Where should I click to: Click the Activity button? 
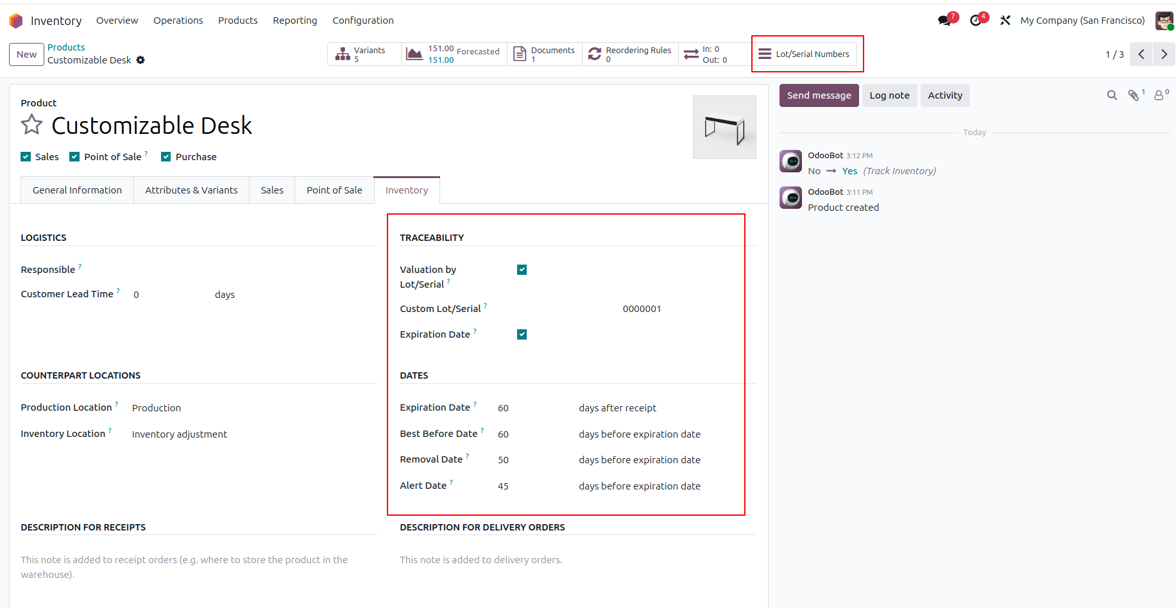point(945,95)
